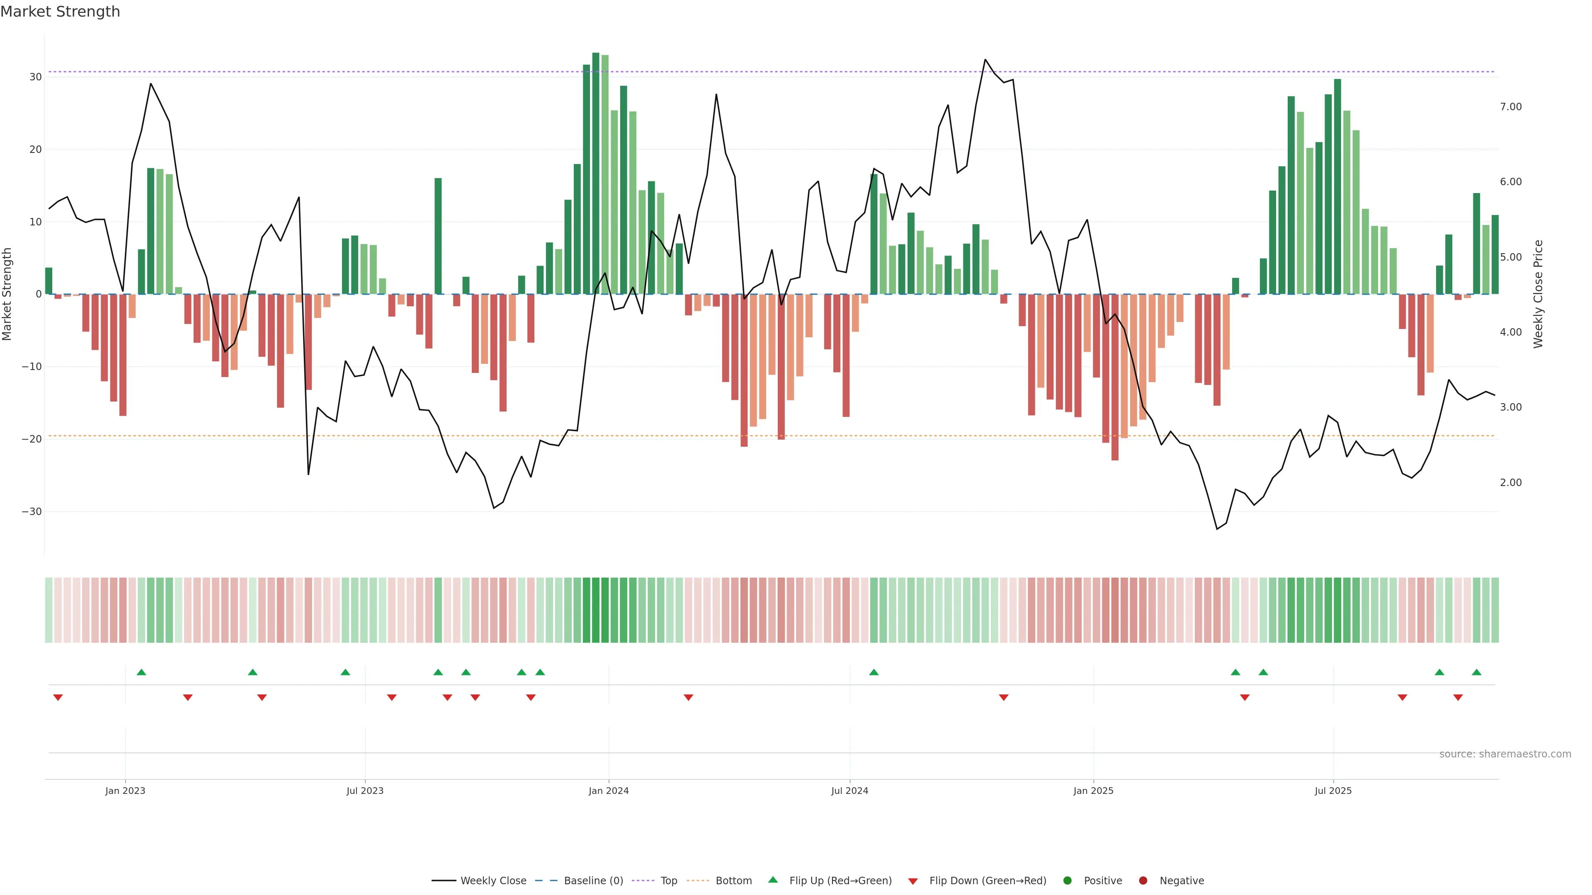Select the first flip-up marker after Jan 2023
Image resolution: width=1592 pixels, height=895 pixels.
[x=141, y=672]
